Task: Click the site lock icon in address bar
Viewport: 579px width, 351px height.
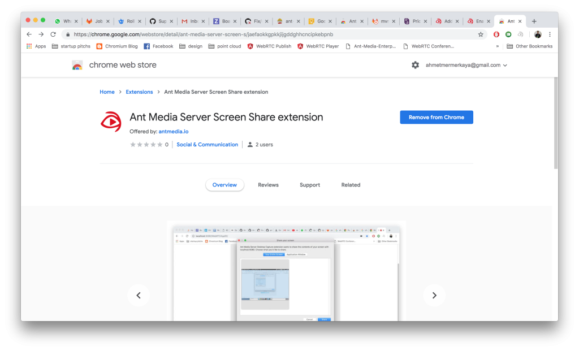Action: [68, 34]
